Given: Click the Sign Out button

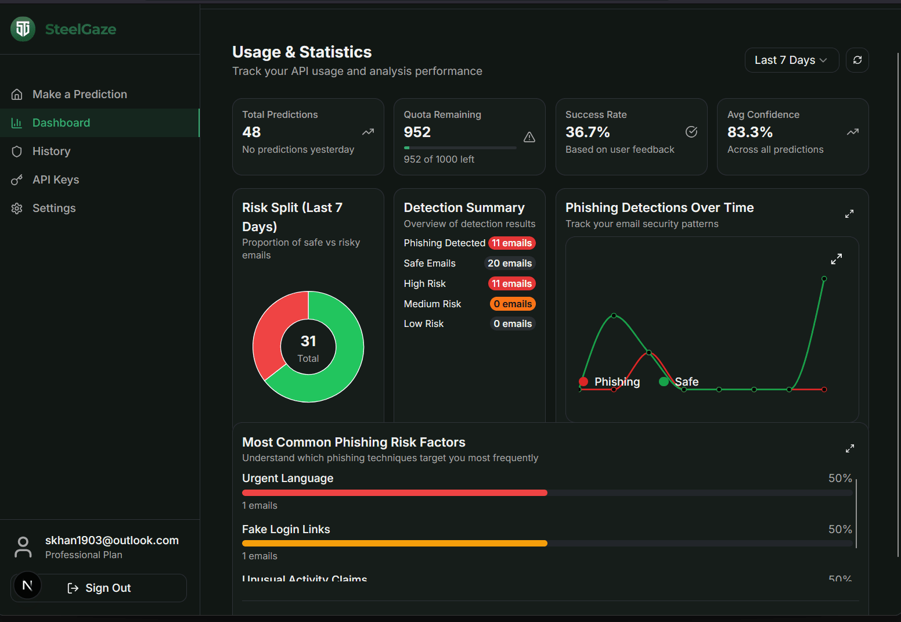Looking at the screenshot, I should tap(99, 588).
